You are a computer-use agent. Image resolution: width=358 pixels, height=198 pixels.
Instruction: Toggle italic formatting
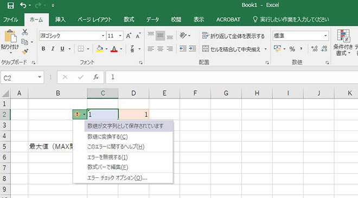(x=53, y=49)
